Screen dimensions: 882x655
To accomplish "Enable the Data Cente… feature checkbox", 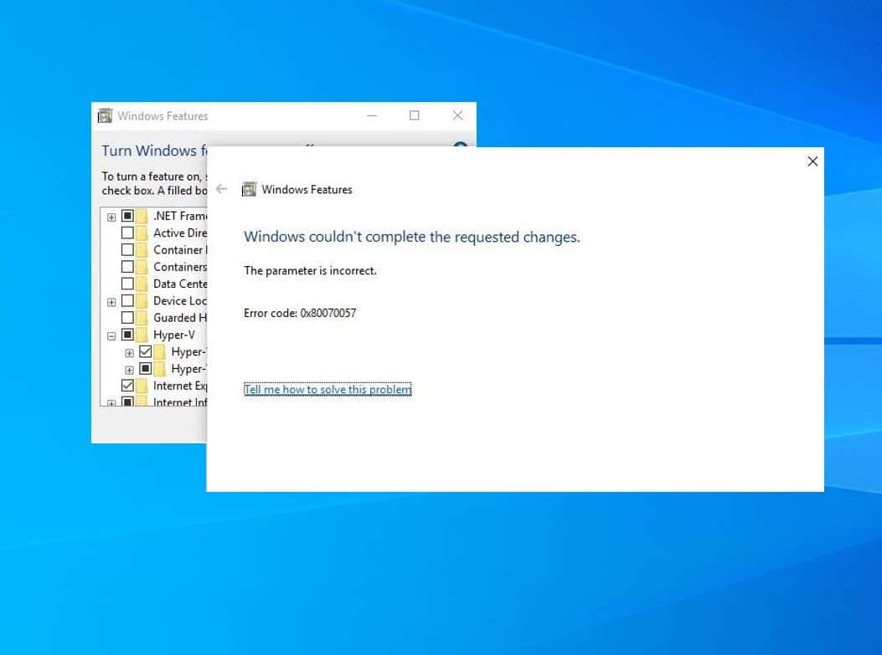I will click(x=127, y=284).
